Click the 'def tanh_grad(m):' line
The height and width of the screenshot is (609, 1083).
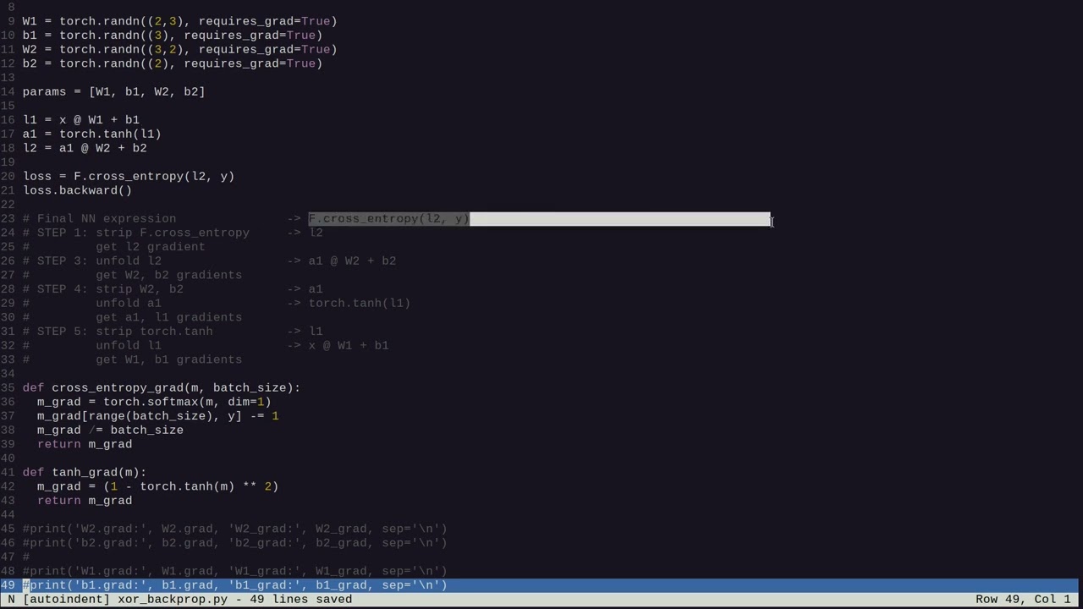click(85, 472)
